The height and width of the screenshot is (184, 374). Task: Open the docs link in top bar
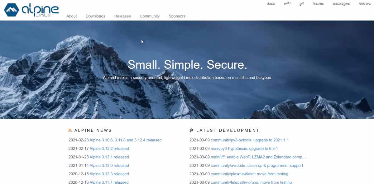pos(271,4)
